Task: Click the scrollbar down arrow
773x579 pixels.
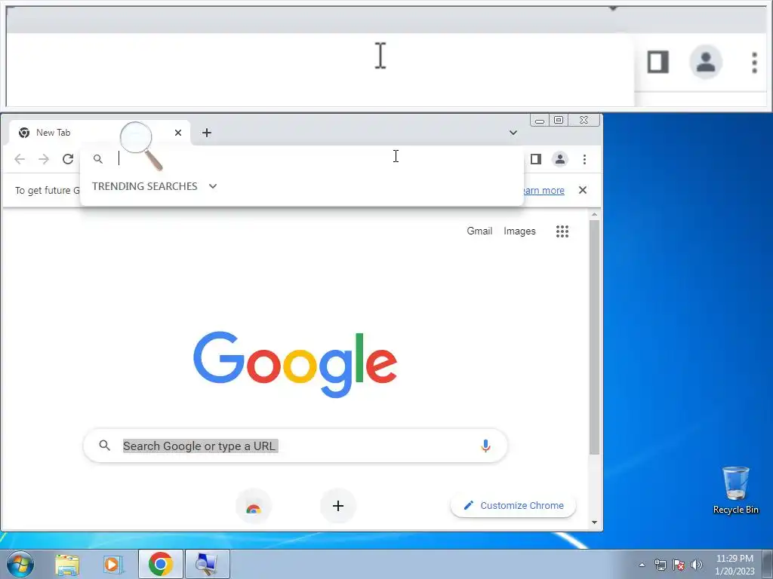Action: pos(595,522)
